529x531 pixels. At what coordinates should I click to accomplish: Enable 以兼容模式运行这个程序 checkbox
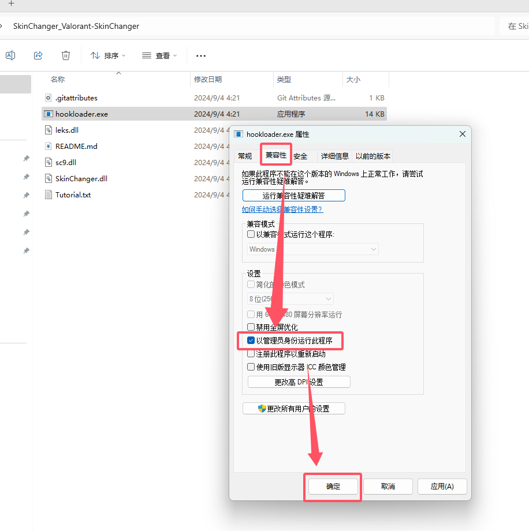tap(251, 234)
